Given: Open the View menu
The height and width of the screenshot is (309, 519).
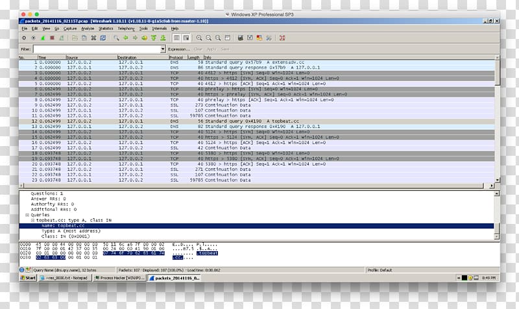Looking at the screenshot, I should click(46, 29).
